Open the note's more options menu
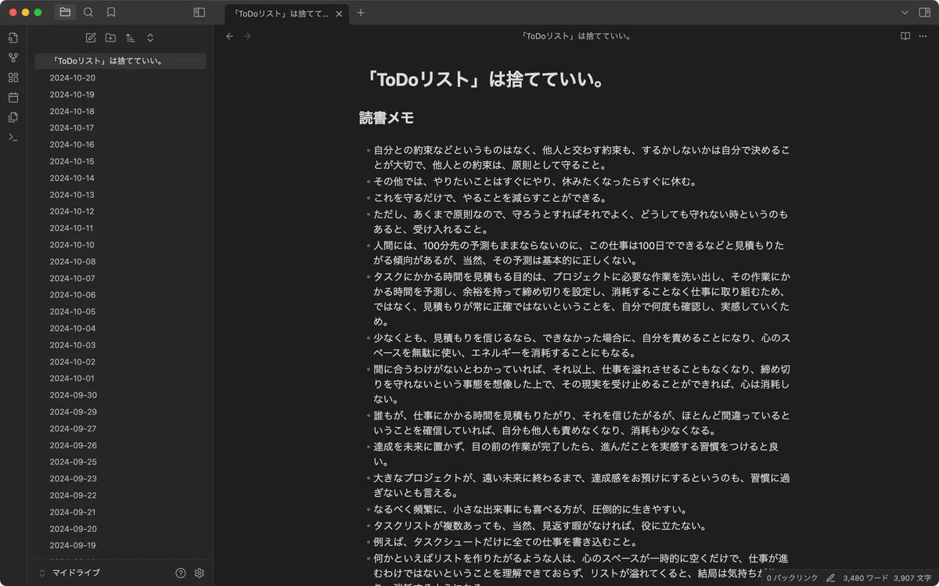This screenshot has width=939, height=586. [x=924, y=36]
